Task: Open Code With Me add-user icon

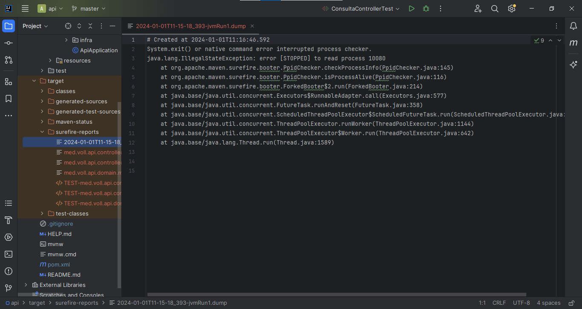Action: click(478, 9)
